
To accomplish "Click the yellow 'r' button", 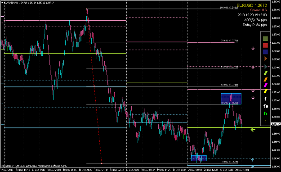I will pyautogui.click(x=265, y=121).
